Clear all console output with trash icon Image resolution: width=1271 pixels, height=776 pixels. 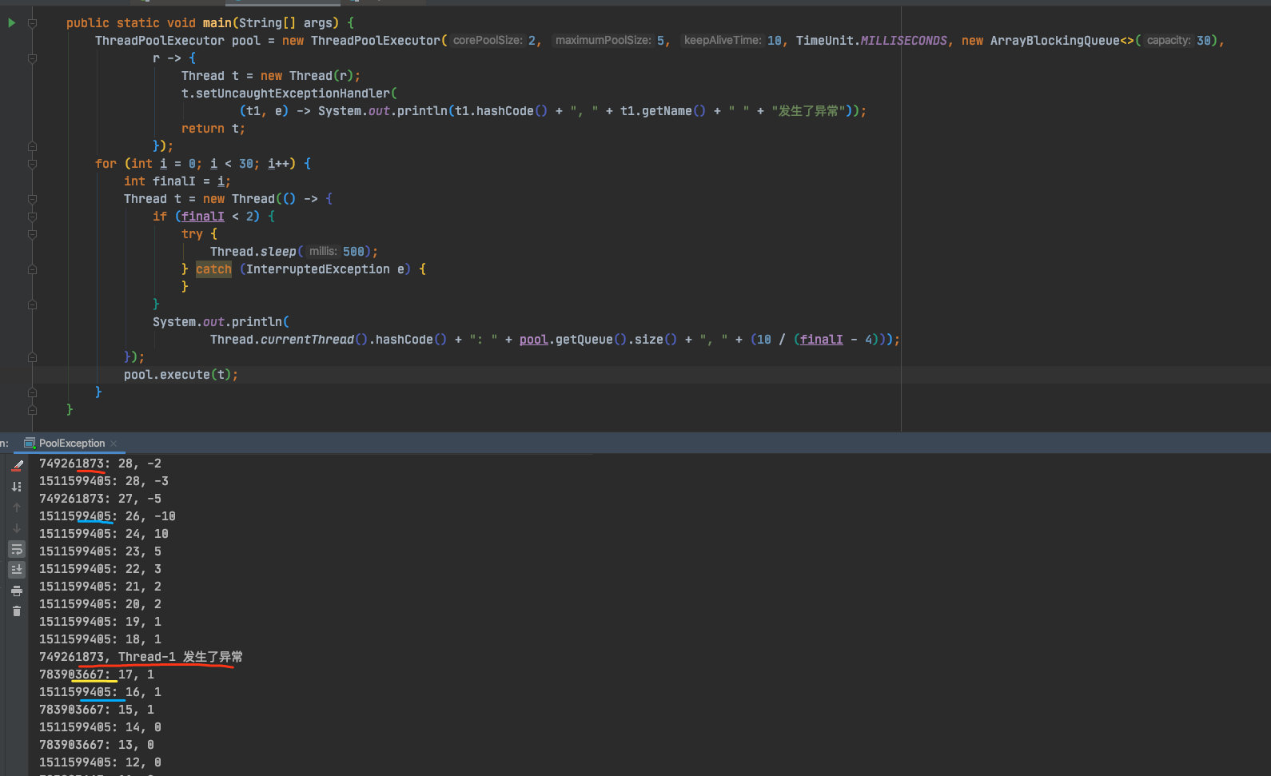17,611
